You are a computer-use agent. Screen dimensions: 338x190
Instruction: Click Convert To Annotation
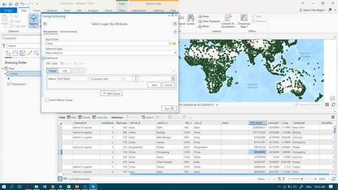pyautogui.click(x=228, y=21)
